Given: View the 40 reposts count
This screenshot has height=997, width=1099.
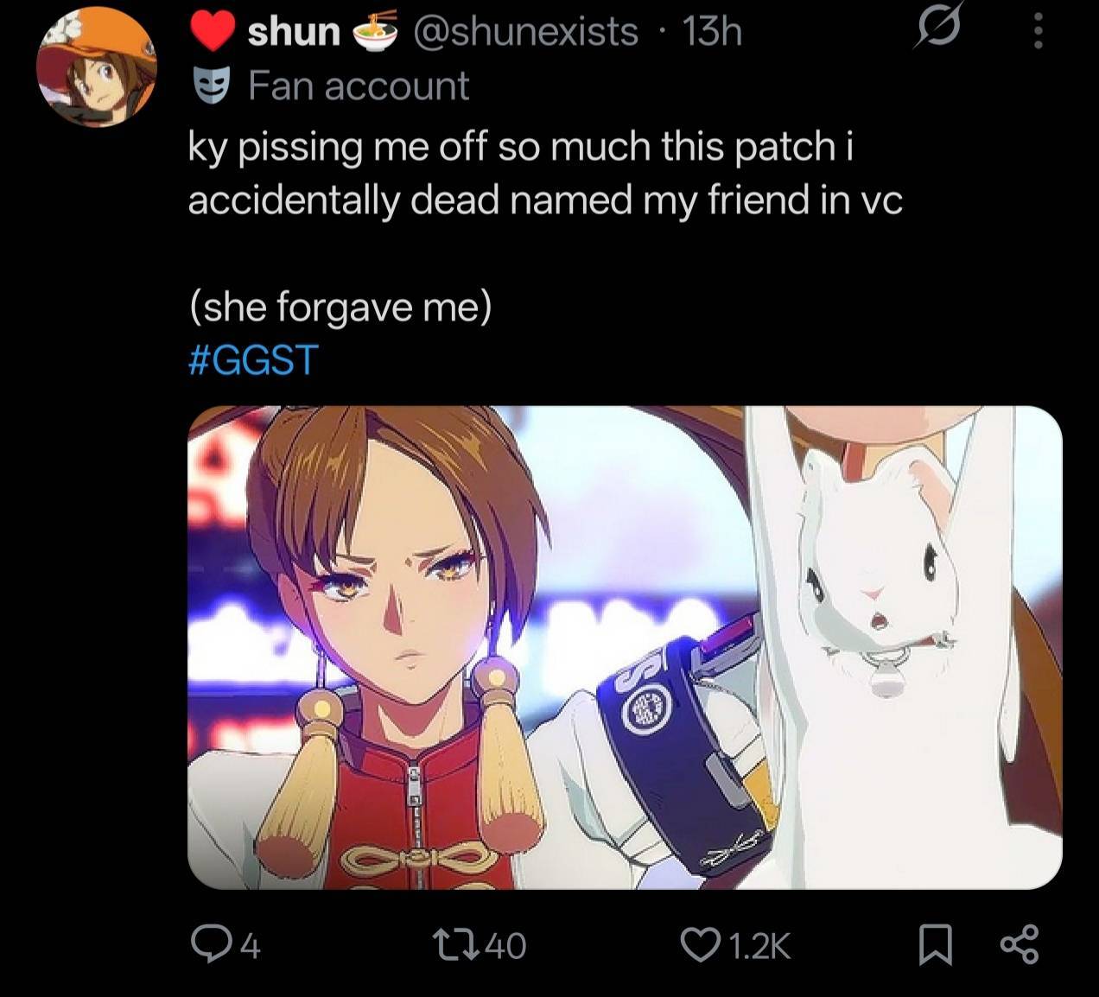Looking at the screenshot, I should click(505, 945).
